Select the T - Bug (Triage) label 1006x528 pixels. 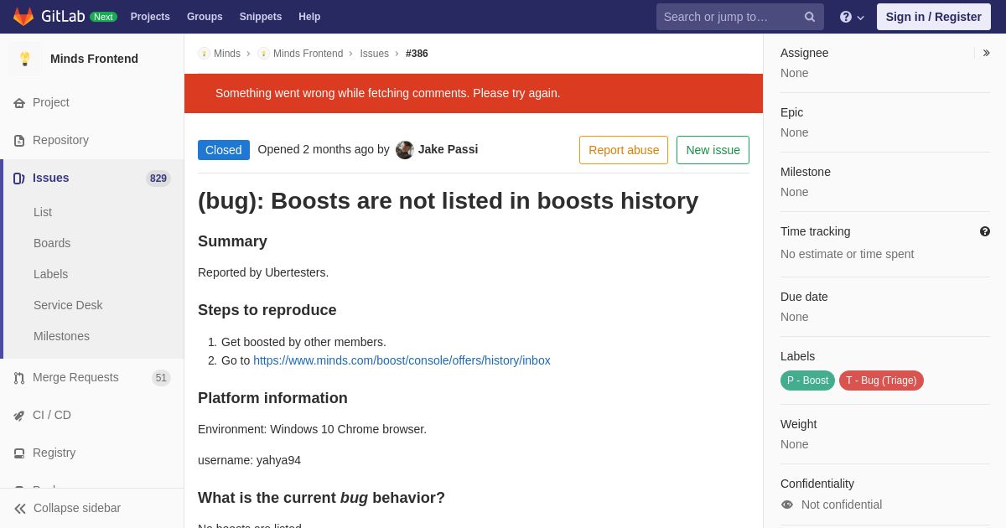pos(881,380)
